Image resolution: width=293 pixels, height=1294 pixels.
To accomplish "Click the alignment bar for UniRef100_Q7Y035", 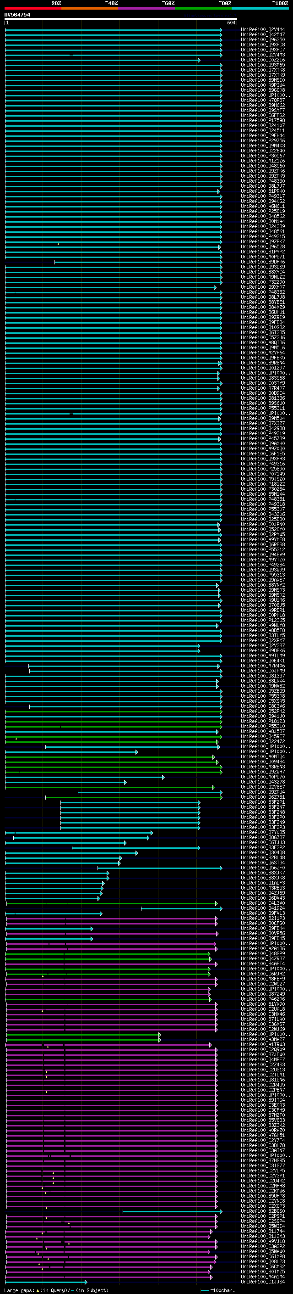I will point(79,832).
